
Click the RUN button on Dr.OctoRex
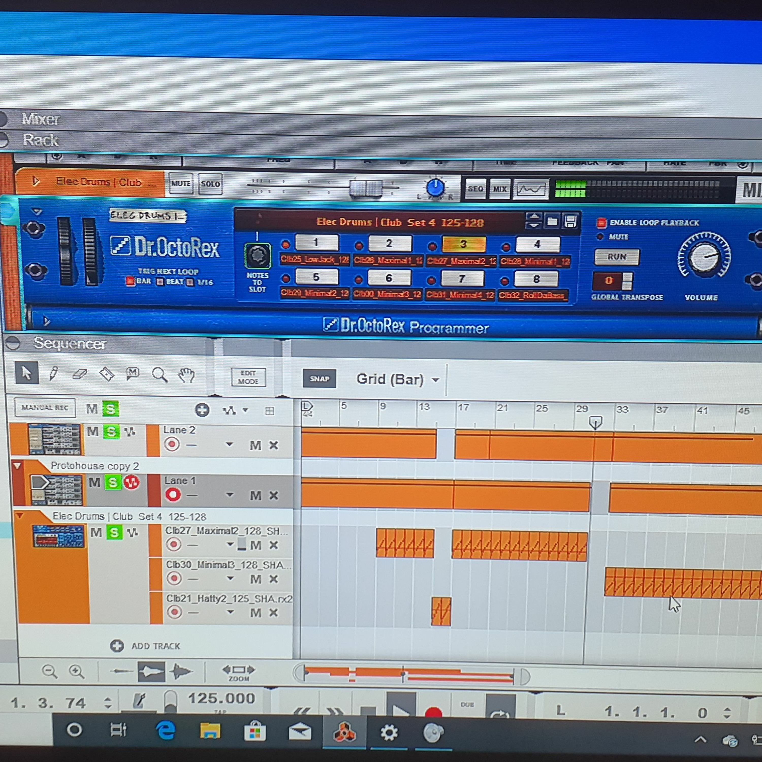(x=617, y=257)
